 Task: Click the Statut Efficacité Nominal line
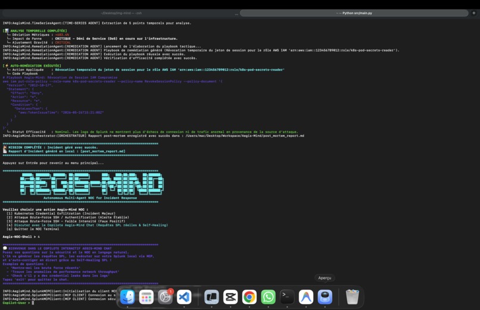click(x=152, y=131)
